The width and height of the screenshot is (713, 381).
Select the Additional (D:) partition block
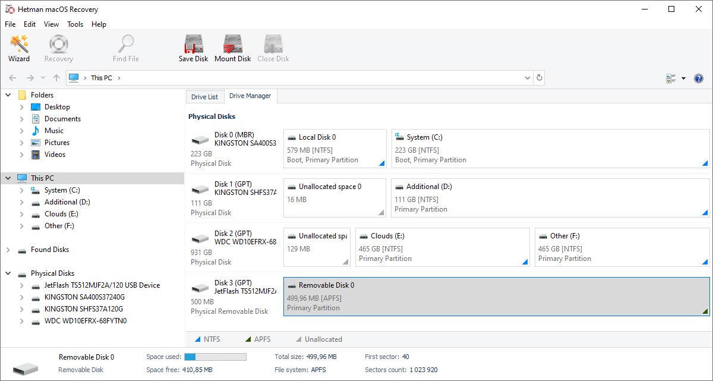[551, 198]
